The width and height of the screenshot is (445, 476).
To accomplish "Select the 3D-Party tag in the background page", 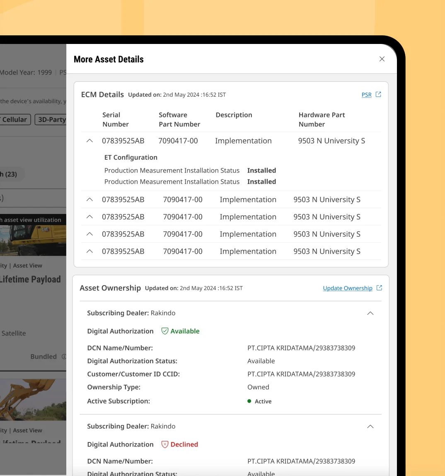I will coord(51,119).
